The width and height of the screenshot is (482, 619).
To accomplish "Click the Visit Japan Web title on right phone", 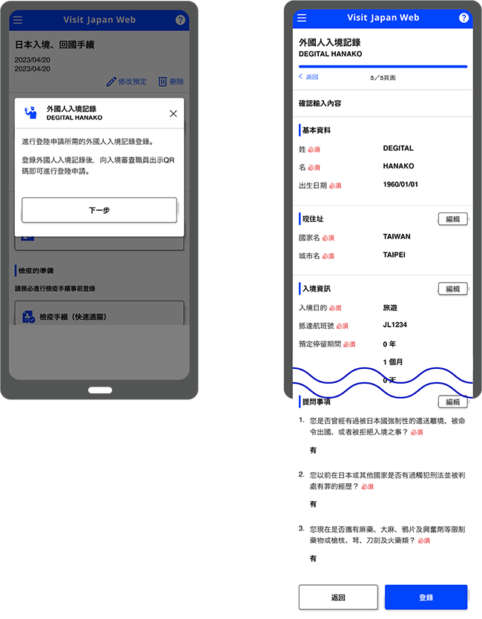I will (383, 18).
